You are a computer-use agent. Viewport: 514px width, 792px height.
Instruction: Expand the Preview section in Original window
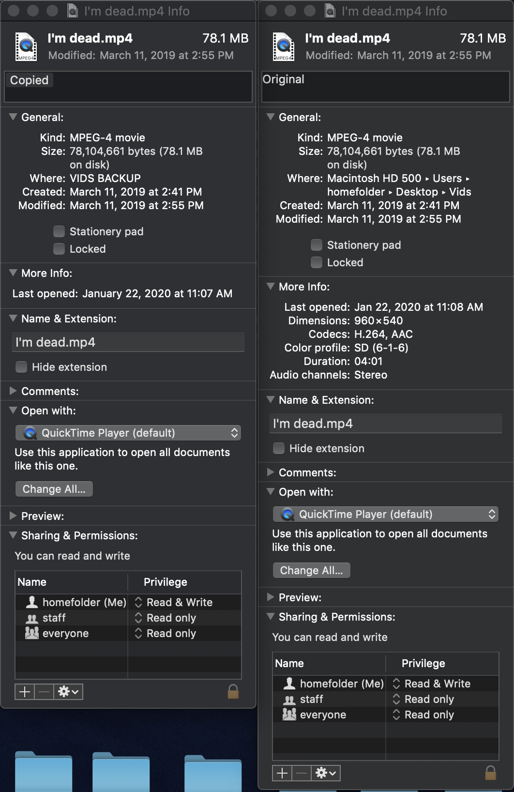click(x=271, y=597)
